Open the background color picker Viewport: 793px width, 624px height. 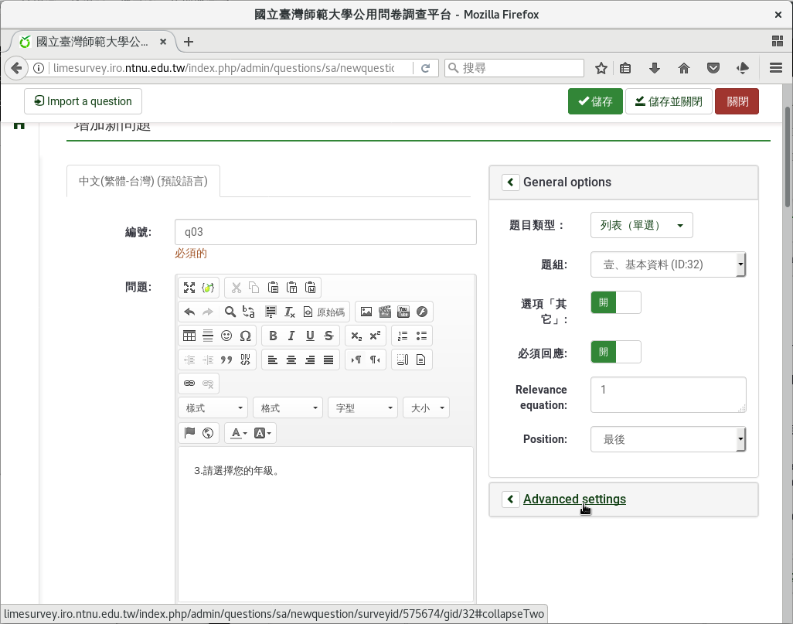point(263,433)
